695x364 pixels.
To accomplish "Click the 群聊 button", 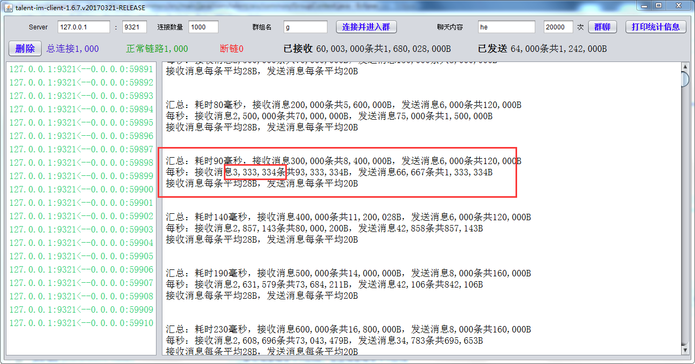I will [602, 27].
